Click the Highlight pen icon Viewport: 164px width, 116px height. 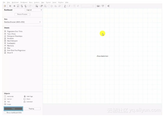pyautogui.click(x=65, y=6)
